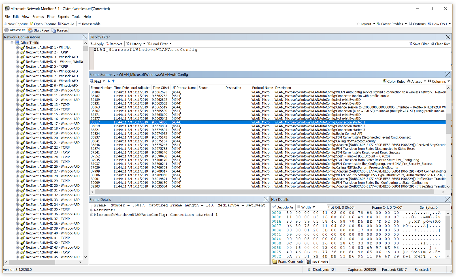Expand the NetEvent tree node in Frame Details
Screen dimensions: 456x277
coord(92,210)
